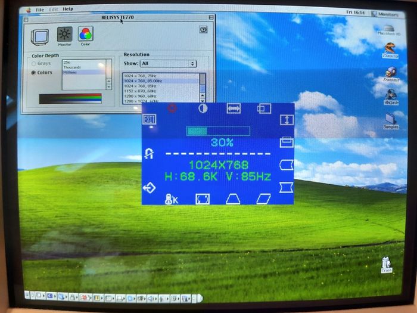Click the resolution list scrollbar thumb
The height and width of the screenshot is (313, 417).
click(x=203, y=88)
